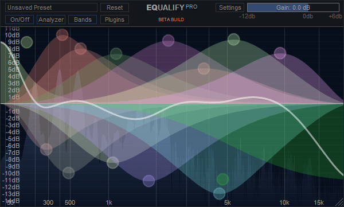Image resolution: width=344 pixels, height=207 pixels.
Task: Click the -5dB scale label
Action: pos(12,139)
